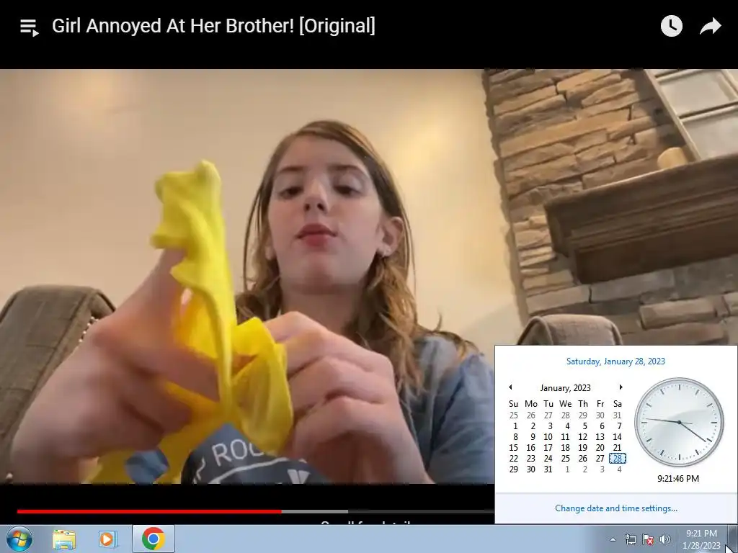Click the January, 2023 calendar header
738x553 pixels.
tap(565, 388)
